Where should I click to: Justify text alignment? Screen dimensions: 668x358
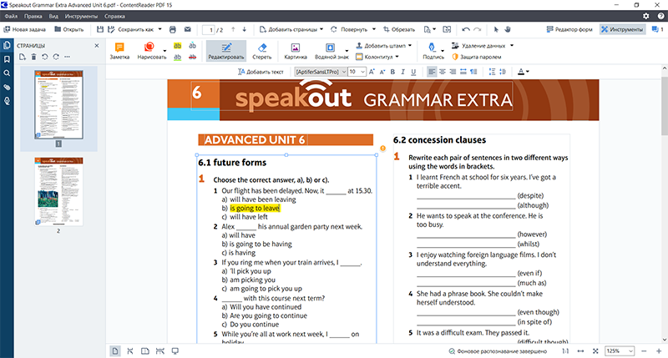point(463,72)
